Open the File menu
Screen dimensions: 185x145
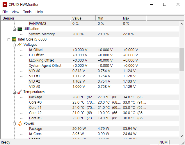5,12
